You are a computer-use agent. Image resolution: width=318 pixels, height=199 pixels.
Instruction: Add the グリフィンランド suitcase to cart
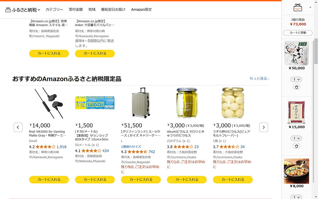[141, 179]
